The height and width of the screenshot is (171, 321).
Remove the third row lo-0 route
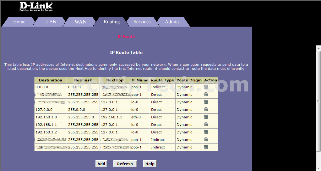(x=206, y=102)
